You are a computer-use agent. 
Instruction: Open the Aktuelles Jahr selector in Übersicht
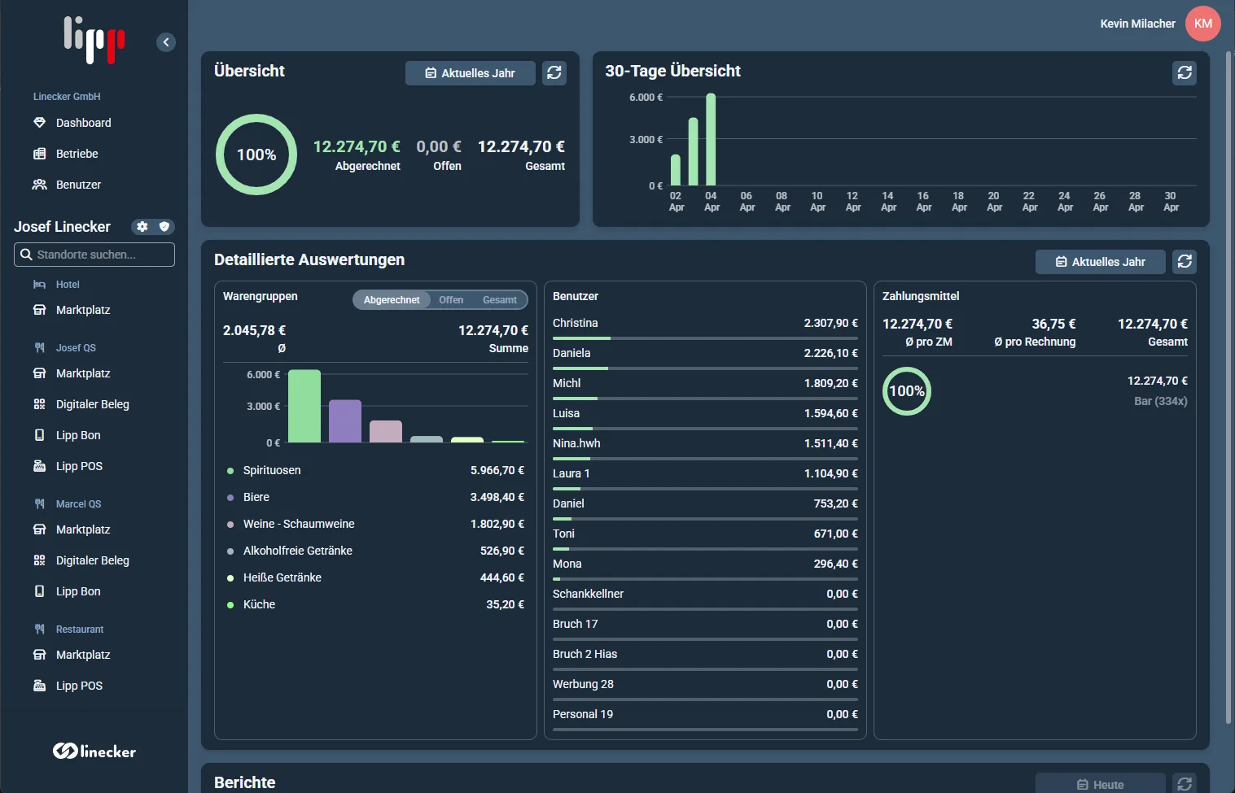click(x=471, y=72)
